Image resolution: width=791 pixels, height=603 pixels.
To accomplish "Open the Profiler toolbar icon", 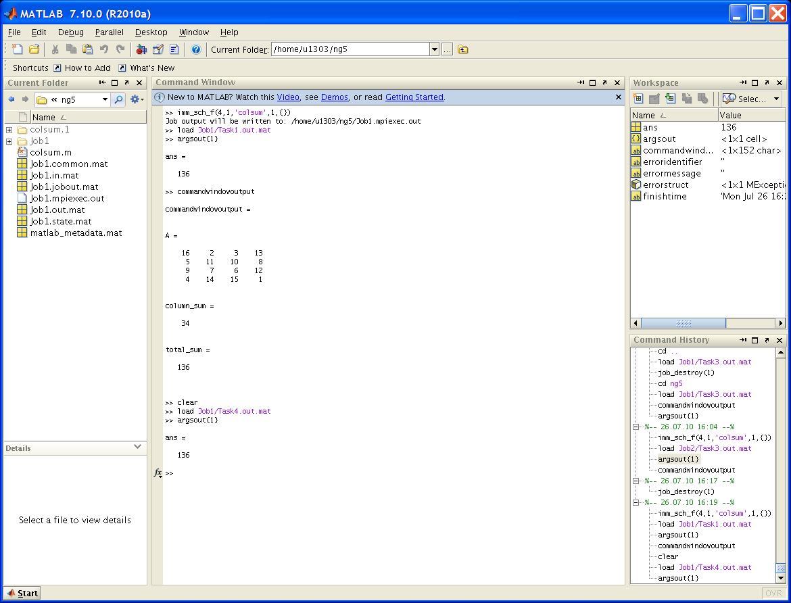I will (174, 49).
